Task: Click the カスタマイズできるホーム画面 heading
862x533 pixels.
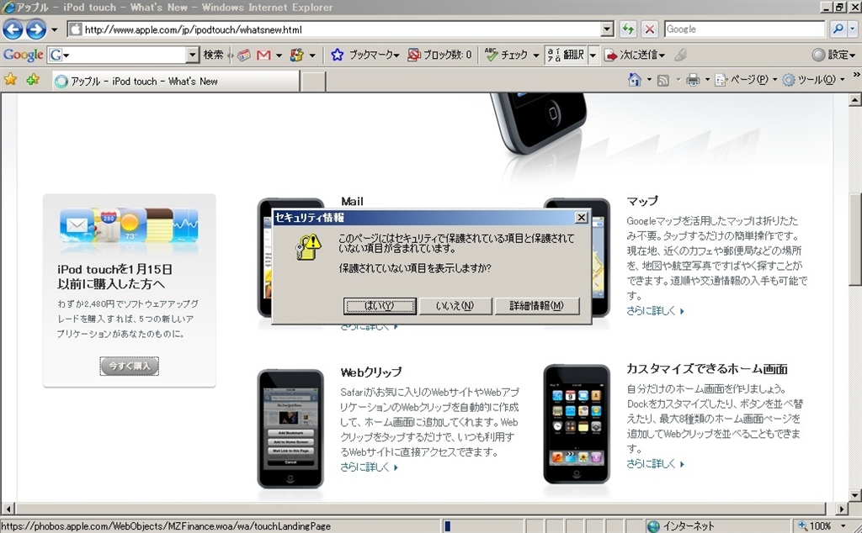Action: click(707, 369)
